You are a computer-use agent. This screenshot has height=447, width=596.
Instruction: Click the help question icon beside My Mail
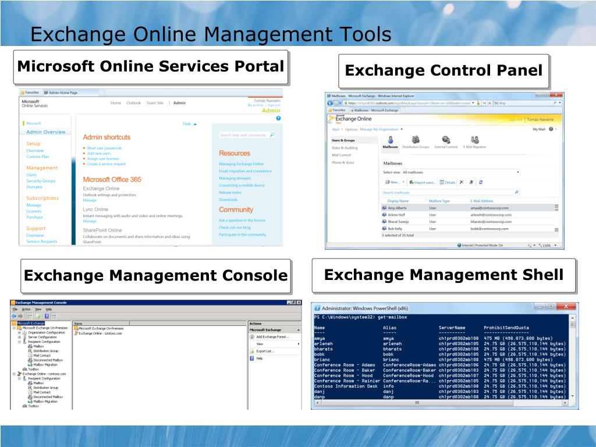(551, 129)
